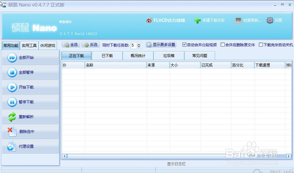294x173 pixels.
Task: Click the Pause All (全部暂停) stop icon
Action: click(12, 72)
